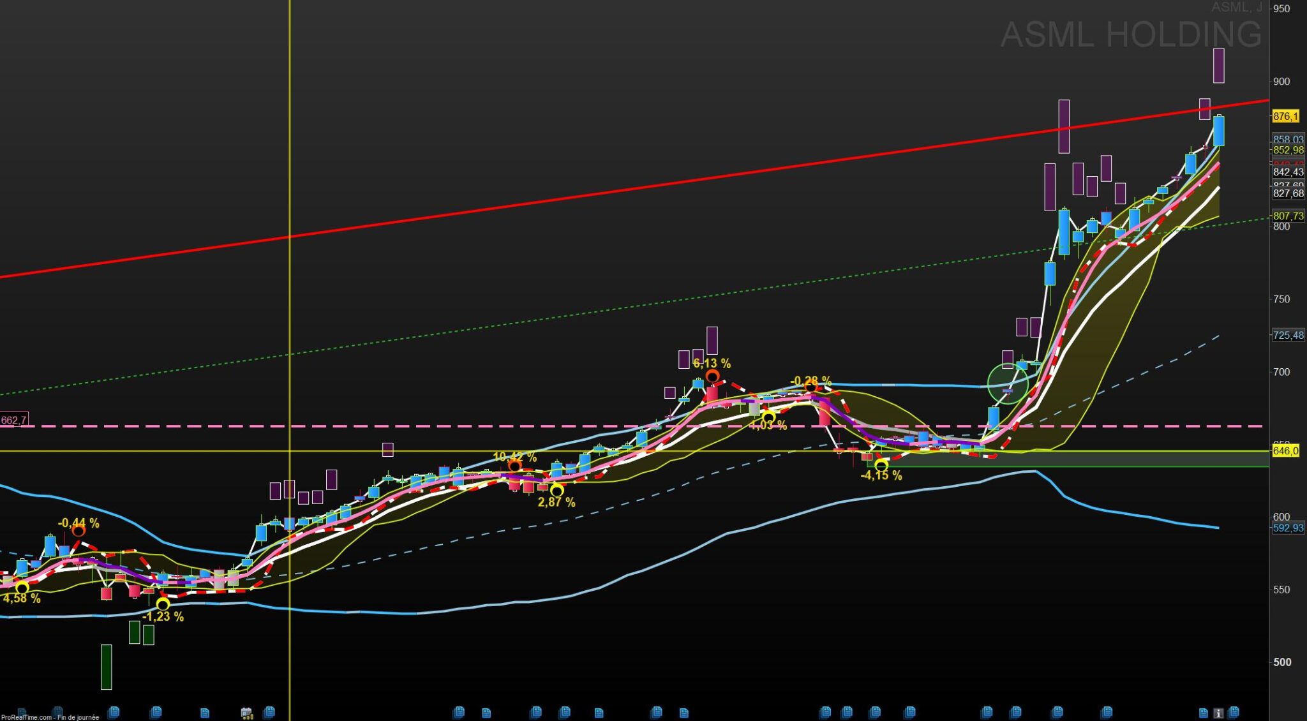Click the 2,87 % trade result label

tap(556, 502)
